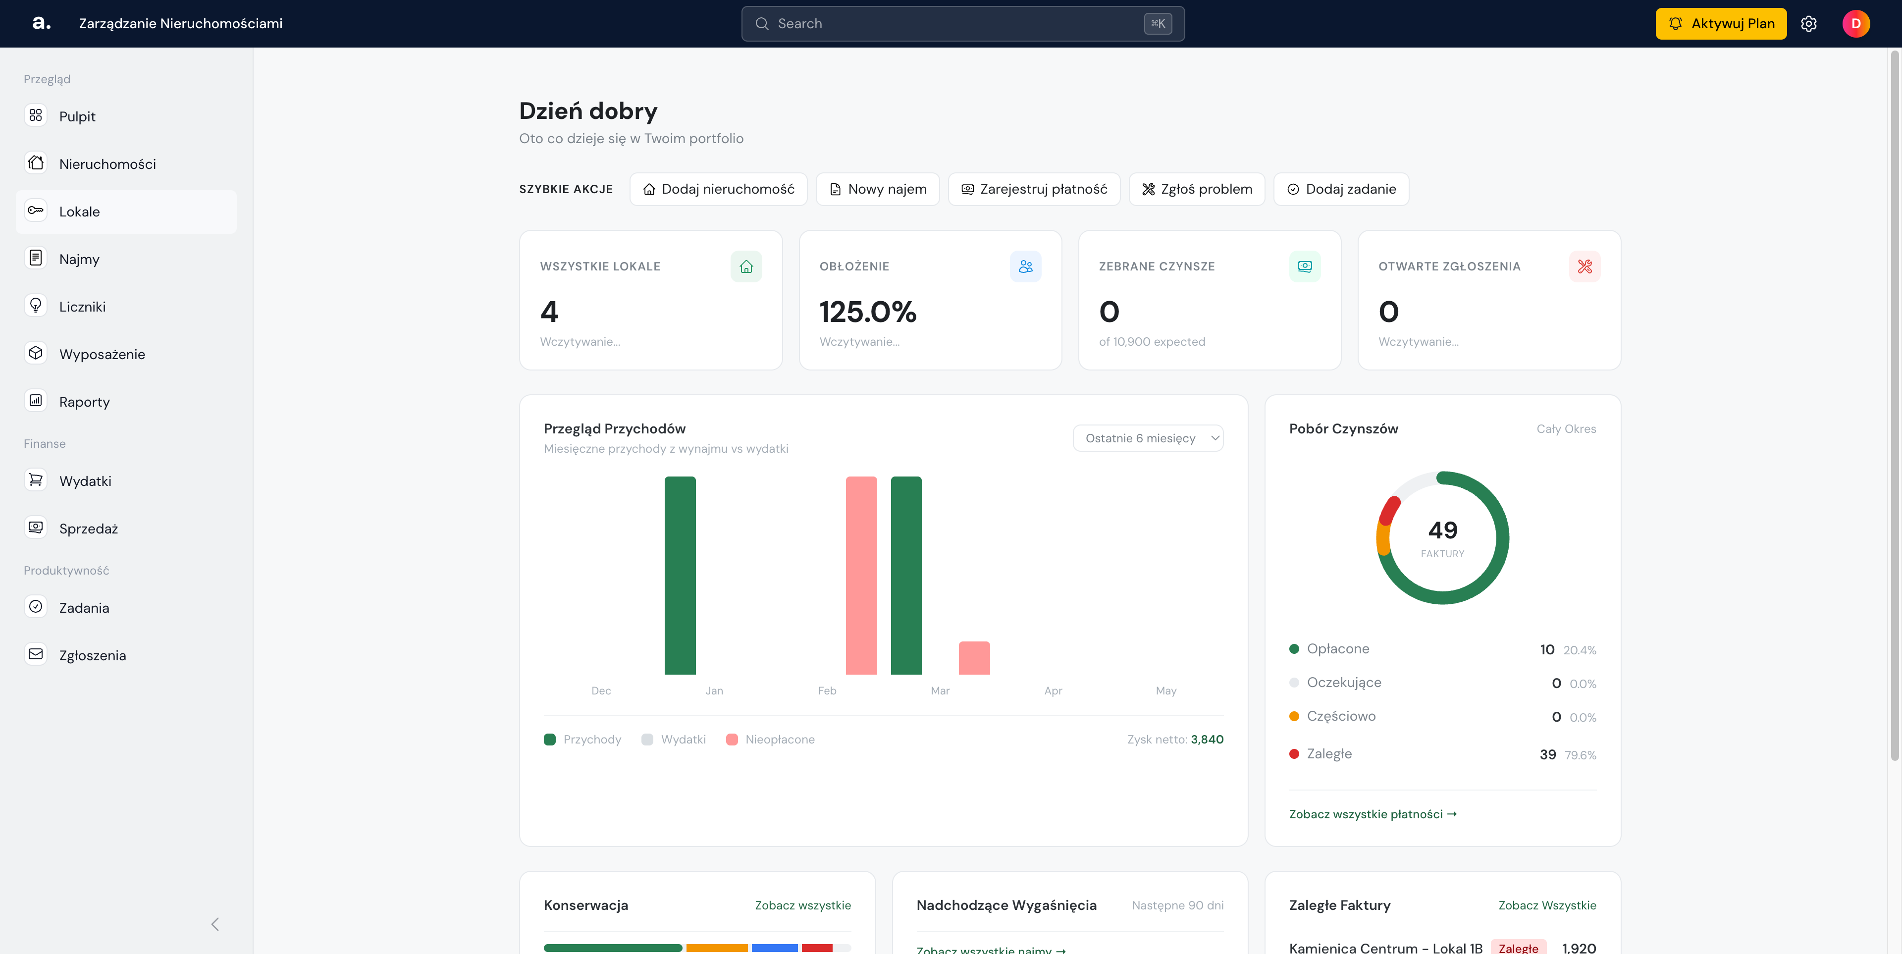Image resolution: width=1902 pixels, height=954 pixels.
Task: Click the app logo in header
Action: point(41,23)
